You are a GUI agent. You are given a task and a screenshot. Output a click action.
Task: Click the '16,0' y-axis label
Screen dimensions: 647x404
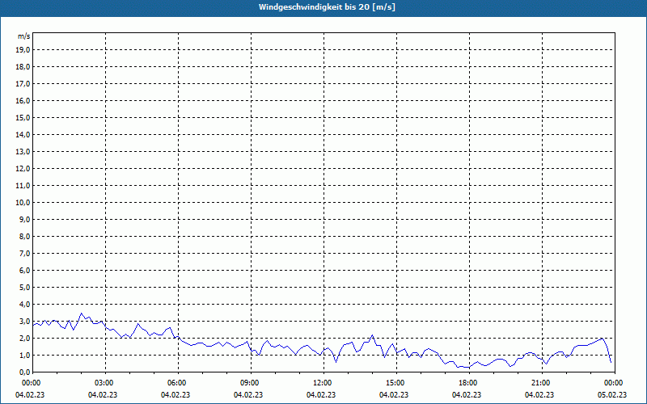(x=24, y=100)
